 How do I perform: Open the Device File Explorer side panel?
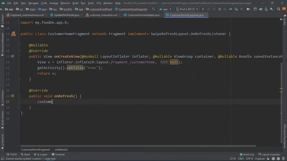[285, 136]
